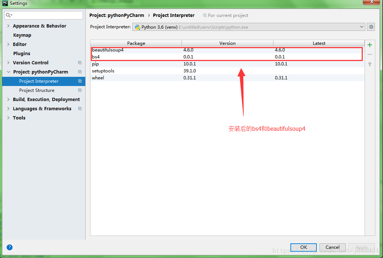
Task: Click the OK button
Action: click(304, 247)
